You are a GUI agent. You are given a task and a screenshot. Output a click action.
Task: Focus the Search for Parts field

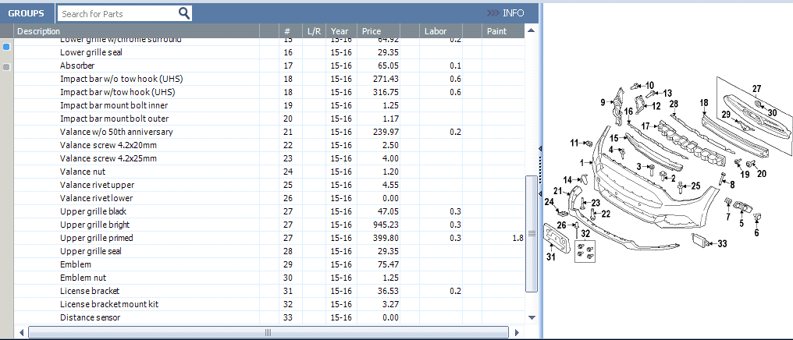coord(119,13)
